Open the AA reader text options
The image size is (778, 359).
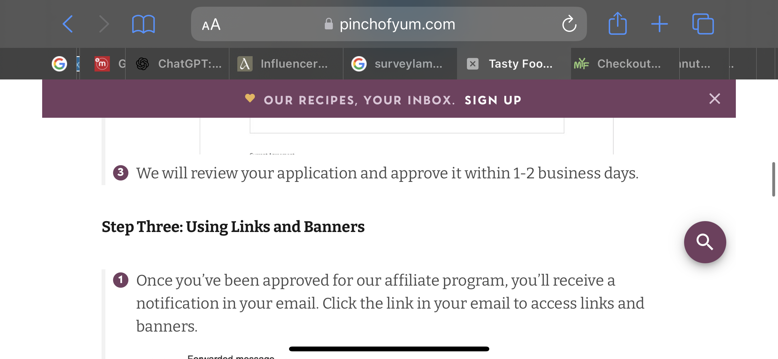(211, 25)
